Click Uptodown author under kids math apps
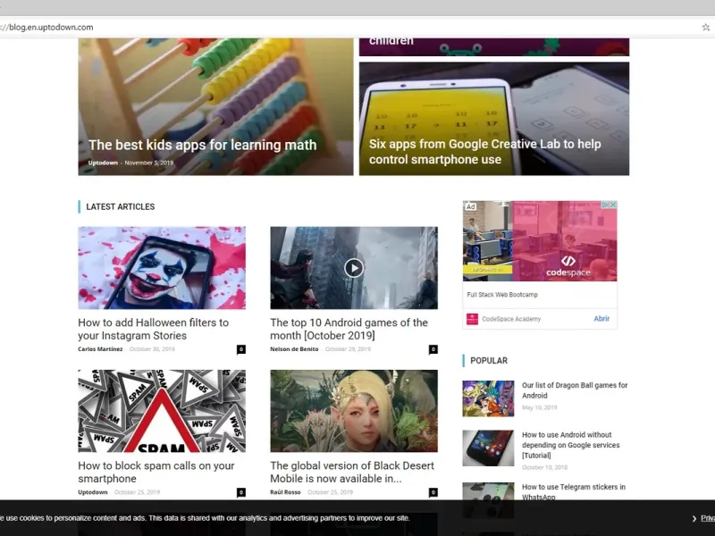 coord(103,163)
